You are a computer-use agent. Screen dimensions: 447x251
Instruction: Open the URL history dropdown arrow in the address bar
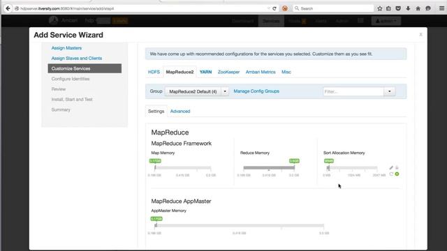pos(268,8)
